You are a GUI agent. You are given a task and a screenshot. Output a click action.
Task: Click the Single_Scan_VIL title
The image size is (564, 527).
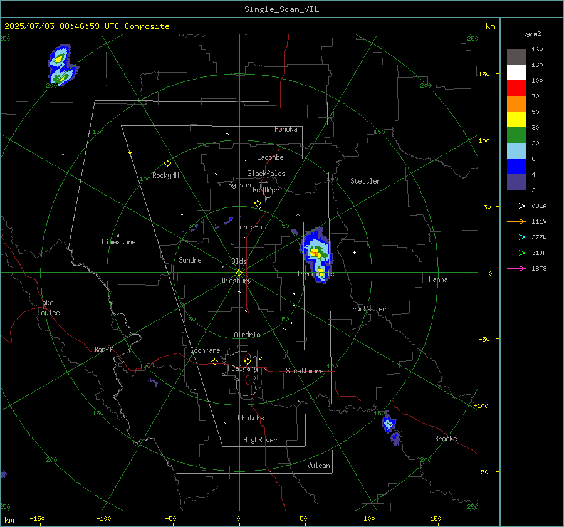click(281, 9)
